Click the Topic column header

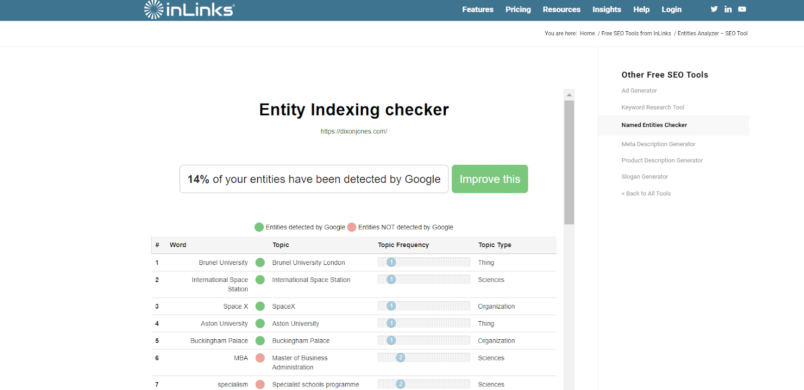point(281,245)
